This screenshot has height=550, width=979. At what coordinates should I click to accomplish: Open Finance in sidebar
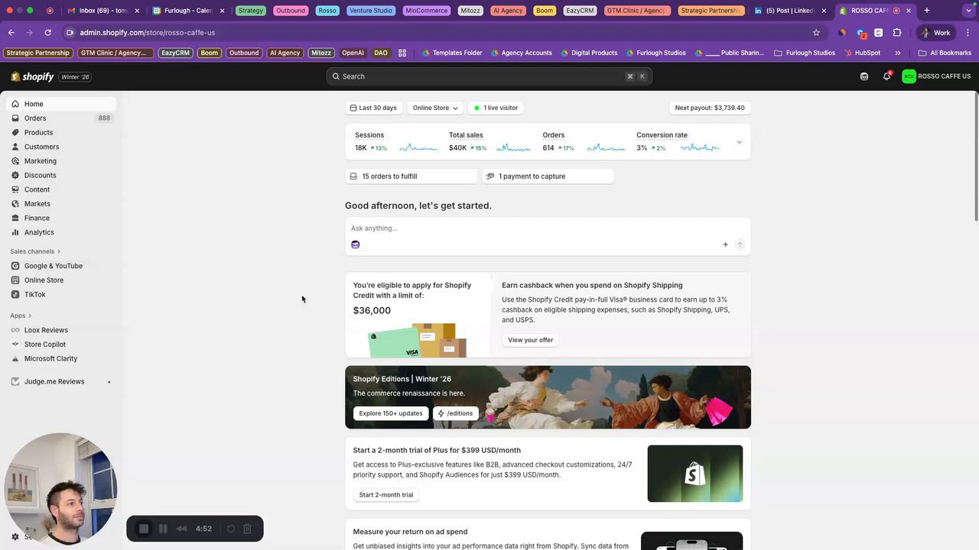coord(60,218)
